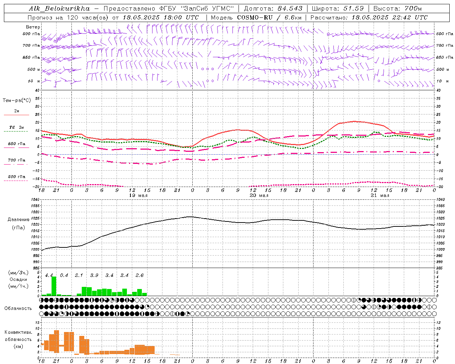Screen dimensions: 455x364
Task: Click the forecast start 18.05.2025 18:00 UTC
Action: pos(161,17)
